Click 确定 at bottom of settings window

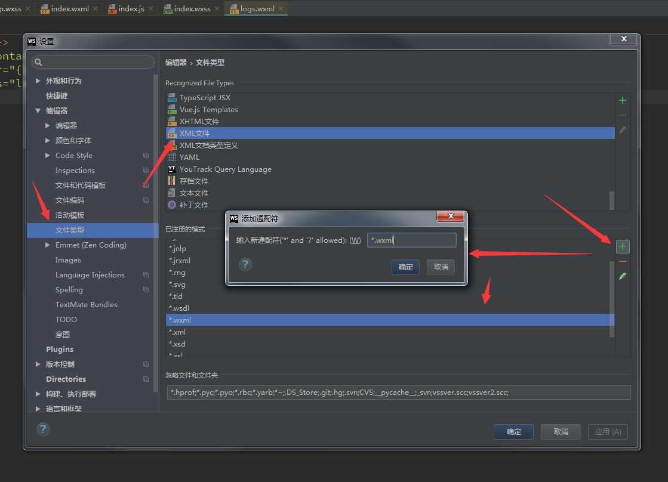click(513, 432)
